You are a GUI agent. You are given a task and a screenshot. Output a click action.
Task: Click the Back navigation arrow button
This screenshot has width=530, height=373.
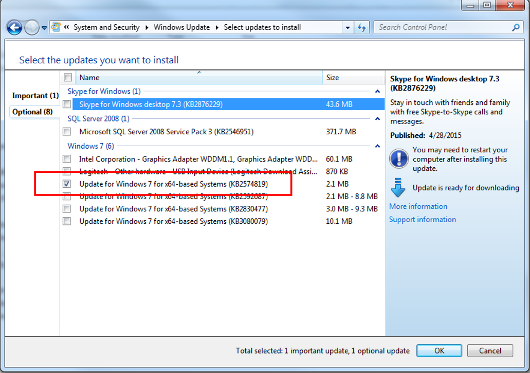click(14, 27)
